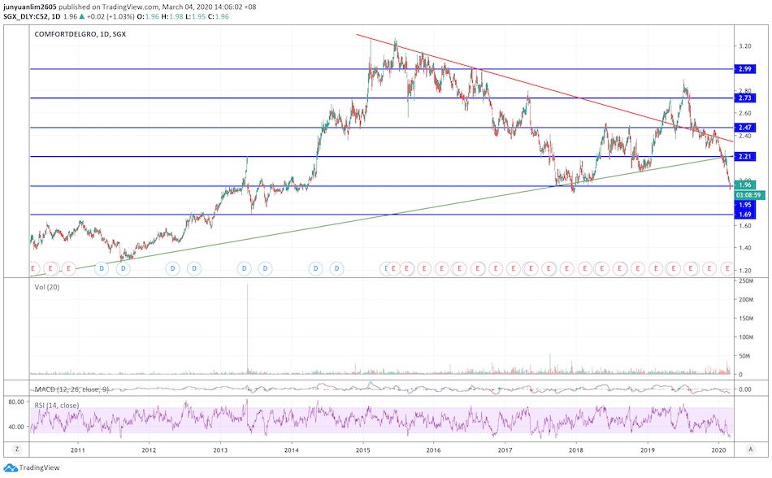
Task: Select the 2.99 horizontal level price tag
Action: click(x=745, y=69)
